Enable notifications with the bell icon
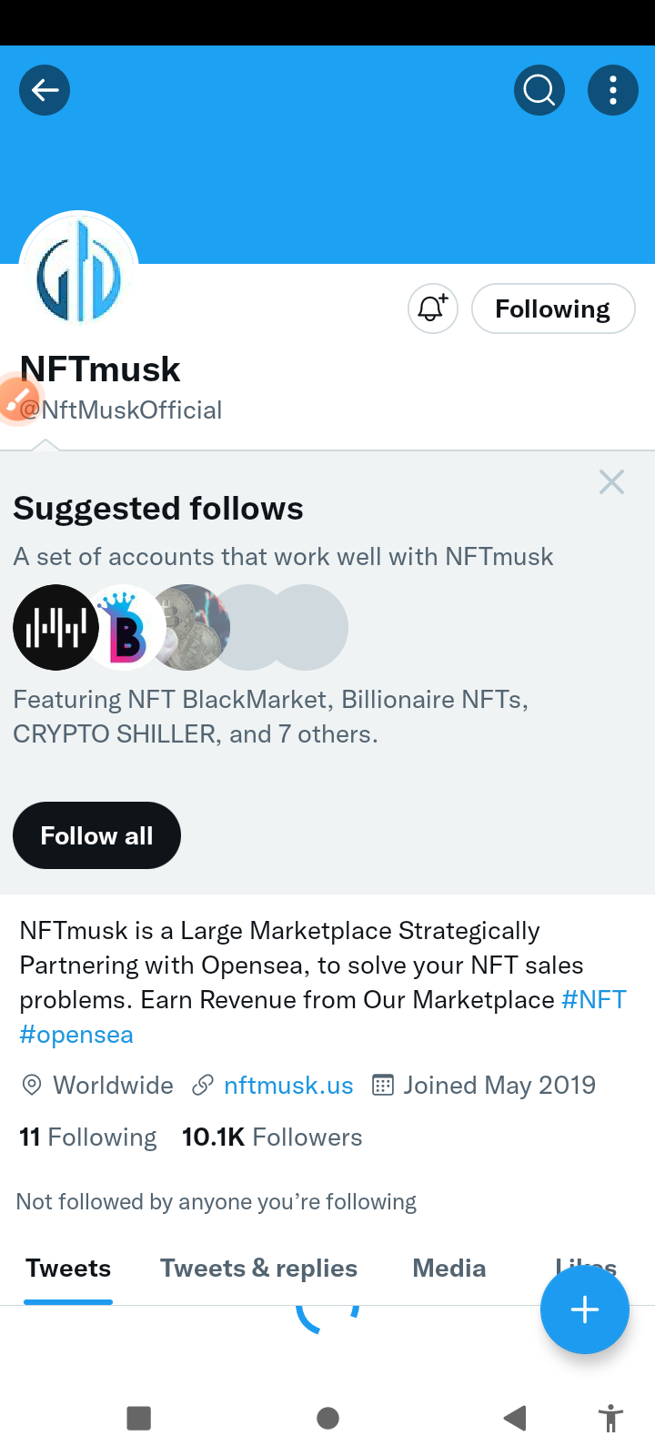This screenshot has width=655, height=1456. coord(432,308)
